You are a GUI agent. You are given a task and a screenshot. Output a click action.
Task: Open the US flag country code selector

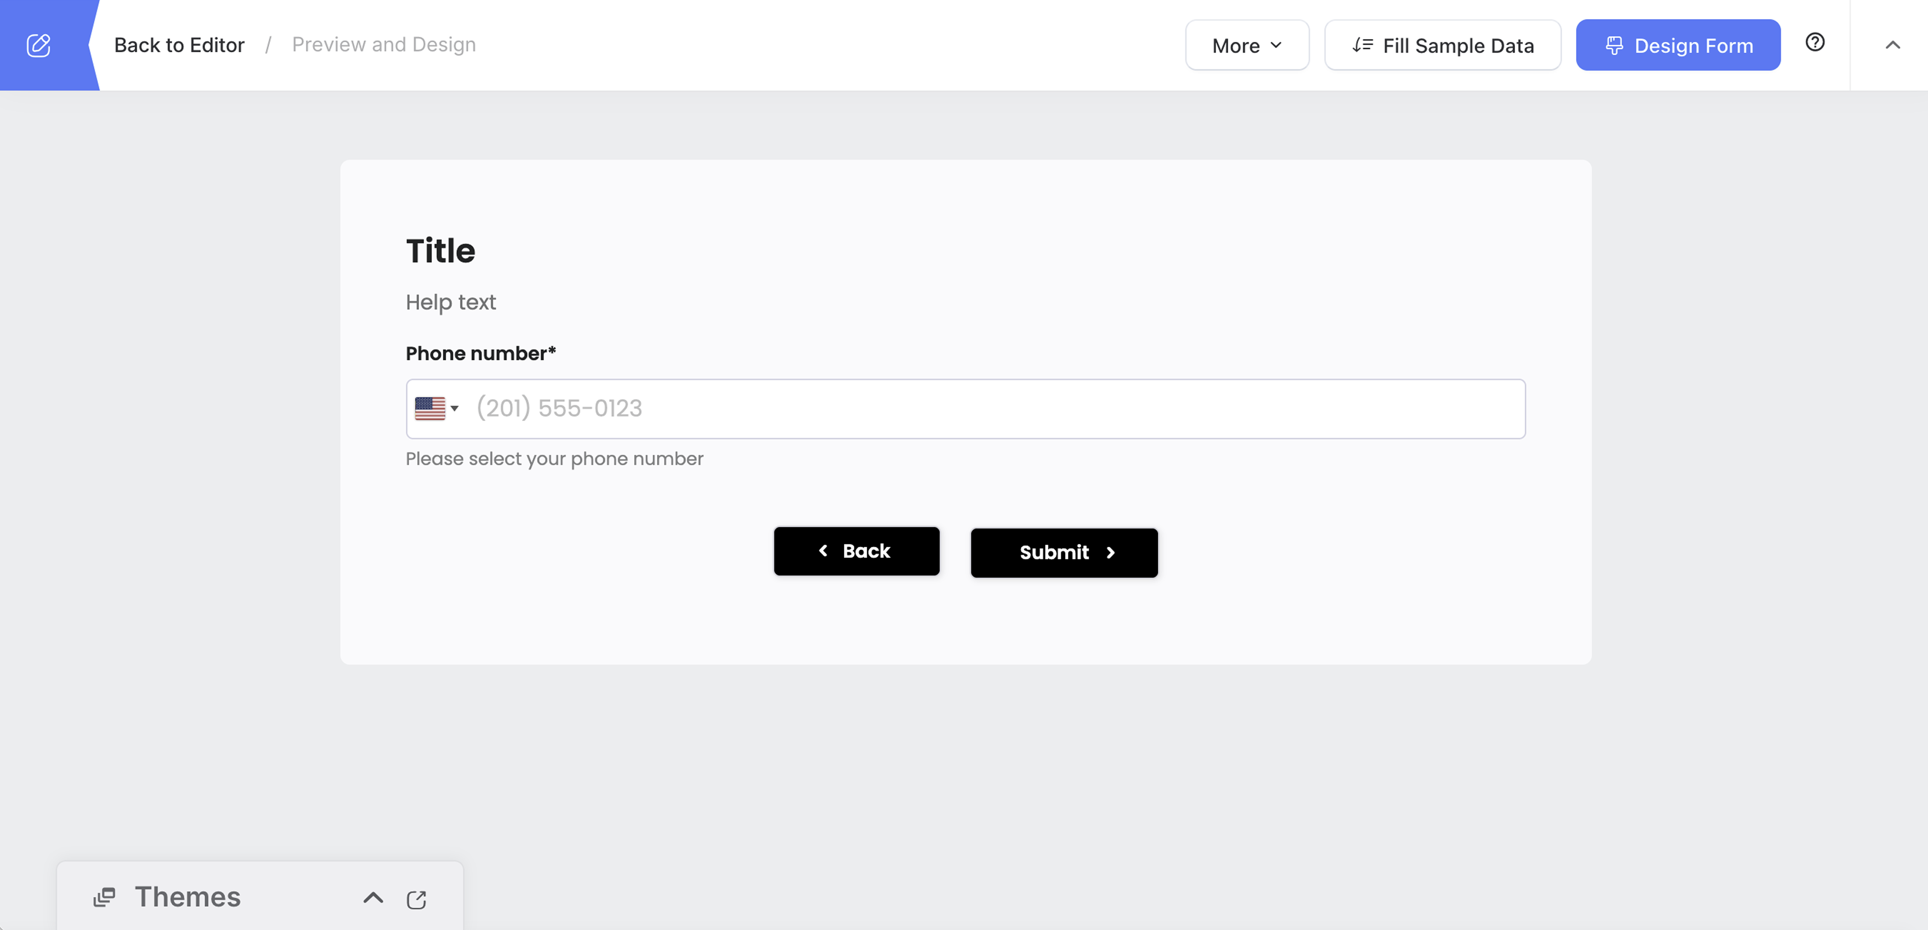point(436,408)
